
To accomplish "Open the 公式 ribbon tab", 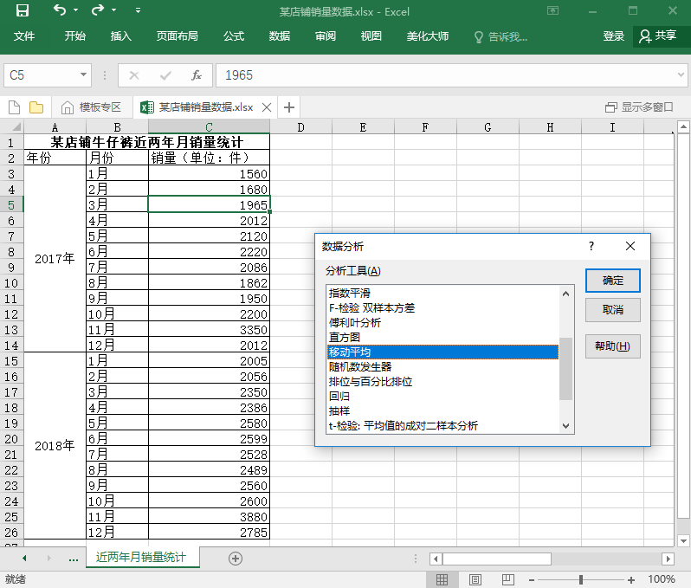I will click(234, 36).
